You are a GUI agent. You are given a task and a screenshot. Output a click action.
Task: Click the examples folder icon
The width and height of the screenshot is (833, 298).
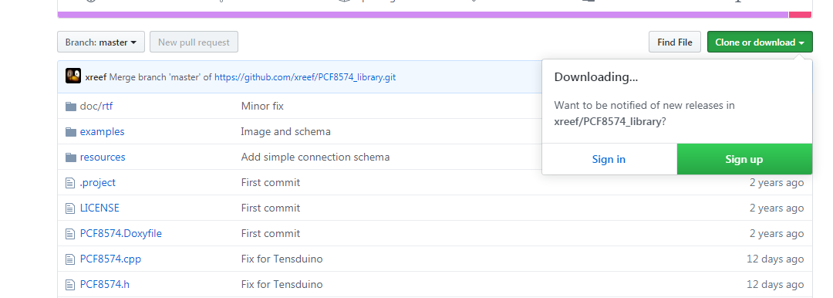click(71, 132)
